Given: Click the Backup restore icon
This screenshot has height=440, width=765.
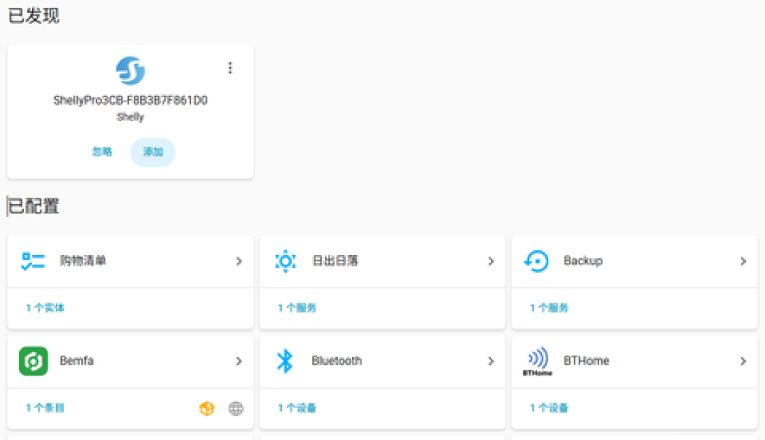Looking at the screenshot, I should [x=537, y=261].
